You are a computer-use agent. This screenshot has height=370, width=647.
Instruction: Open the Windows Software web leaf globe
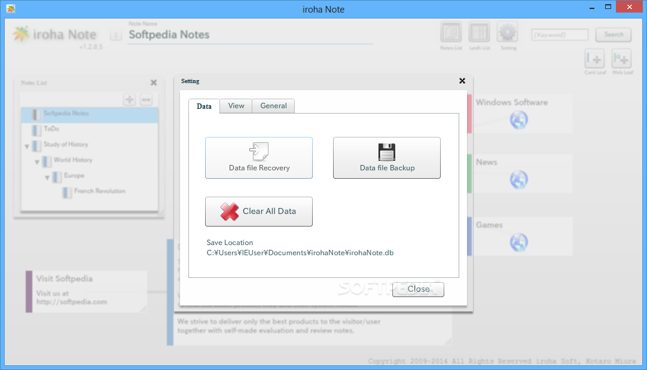click(x=518, y=120)
